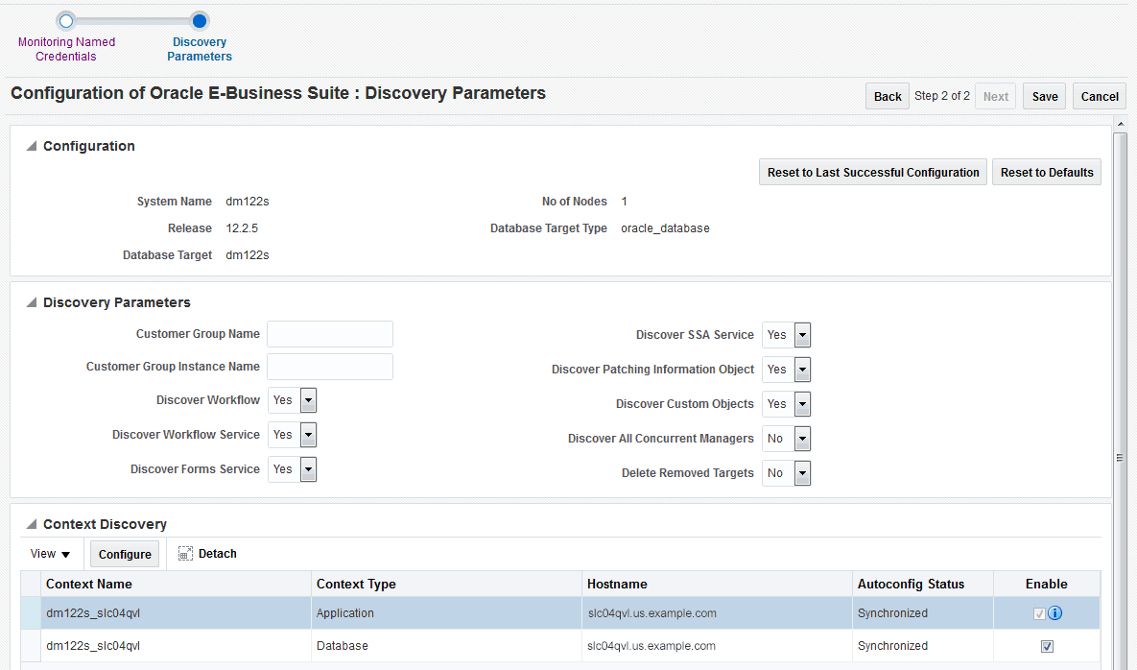Collapse the Discovery Parameters section
This screenshot has height=670, width=1137.
(31, 302)
